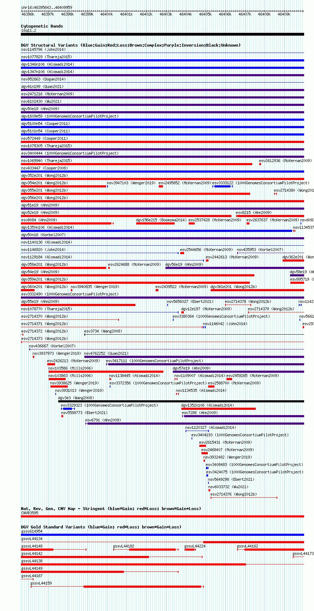Click nsv103586 (Mills2006) label

[71, 368]
